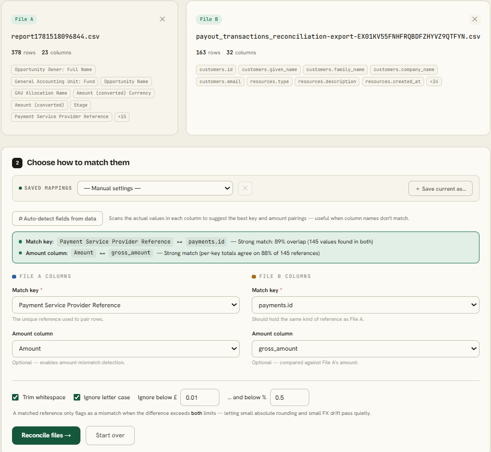The width and height of the screenshot is (491, 452).
Task: Click the +15 more columns chip
Action: pyautogui.click(x=122, y=117)
